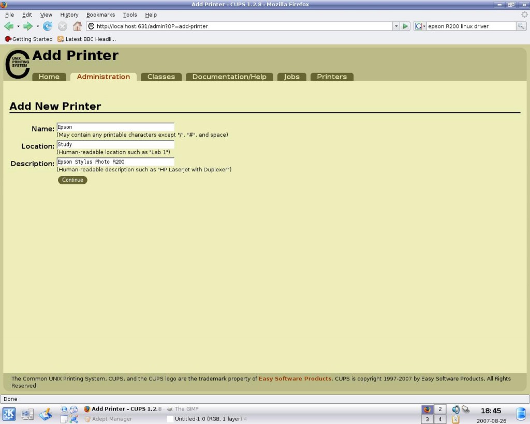Switch to The GIMP taskbar entry
The height and width of the screenshot is (424, 530).
(183, 409)
